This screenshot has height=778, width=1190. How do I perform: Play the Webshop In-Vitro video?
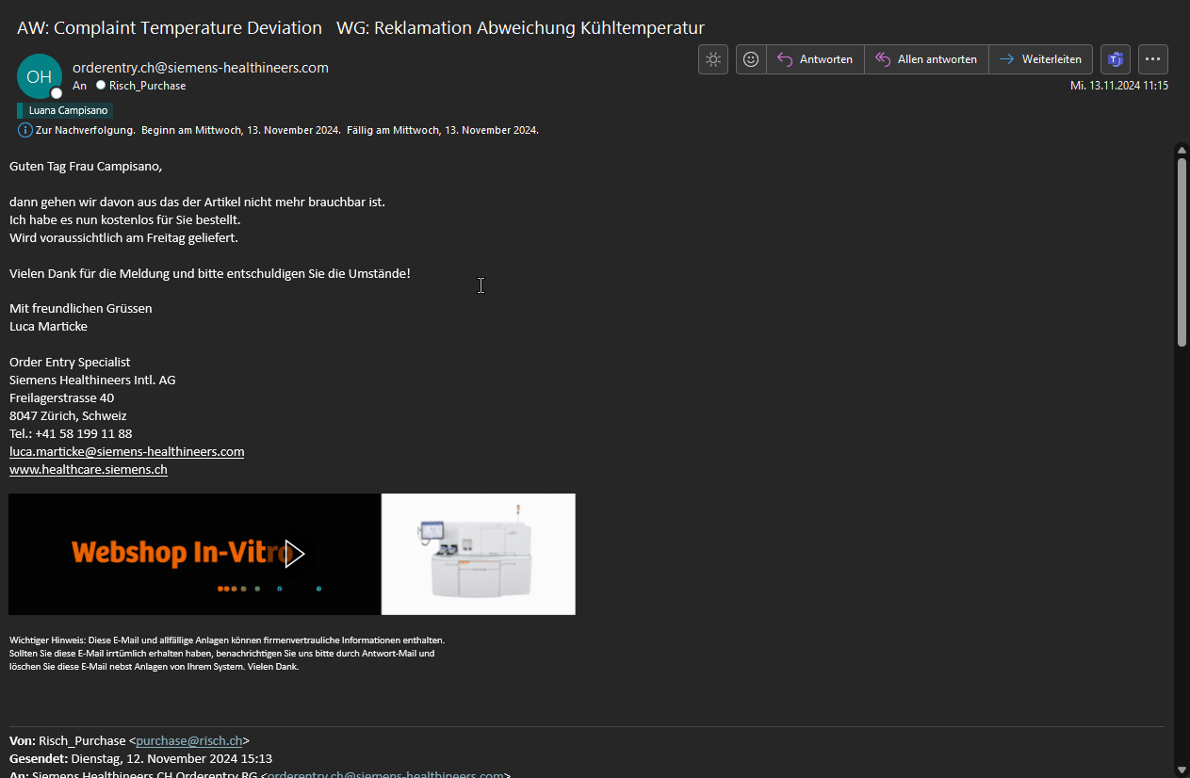pyautogui.click(x=294, y=554)
